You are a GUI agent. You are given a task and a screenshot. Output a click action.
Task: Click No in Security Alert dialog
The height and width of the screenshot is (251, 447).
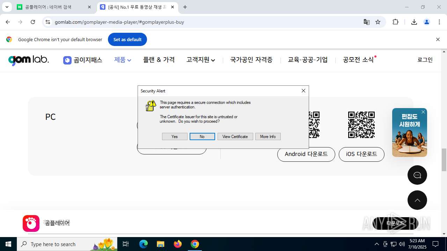point(202,137)
